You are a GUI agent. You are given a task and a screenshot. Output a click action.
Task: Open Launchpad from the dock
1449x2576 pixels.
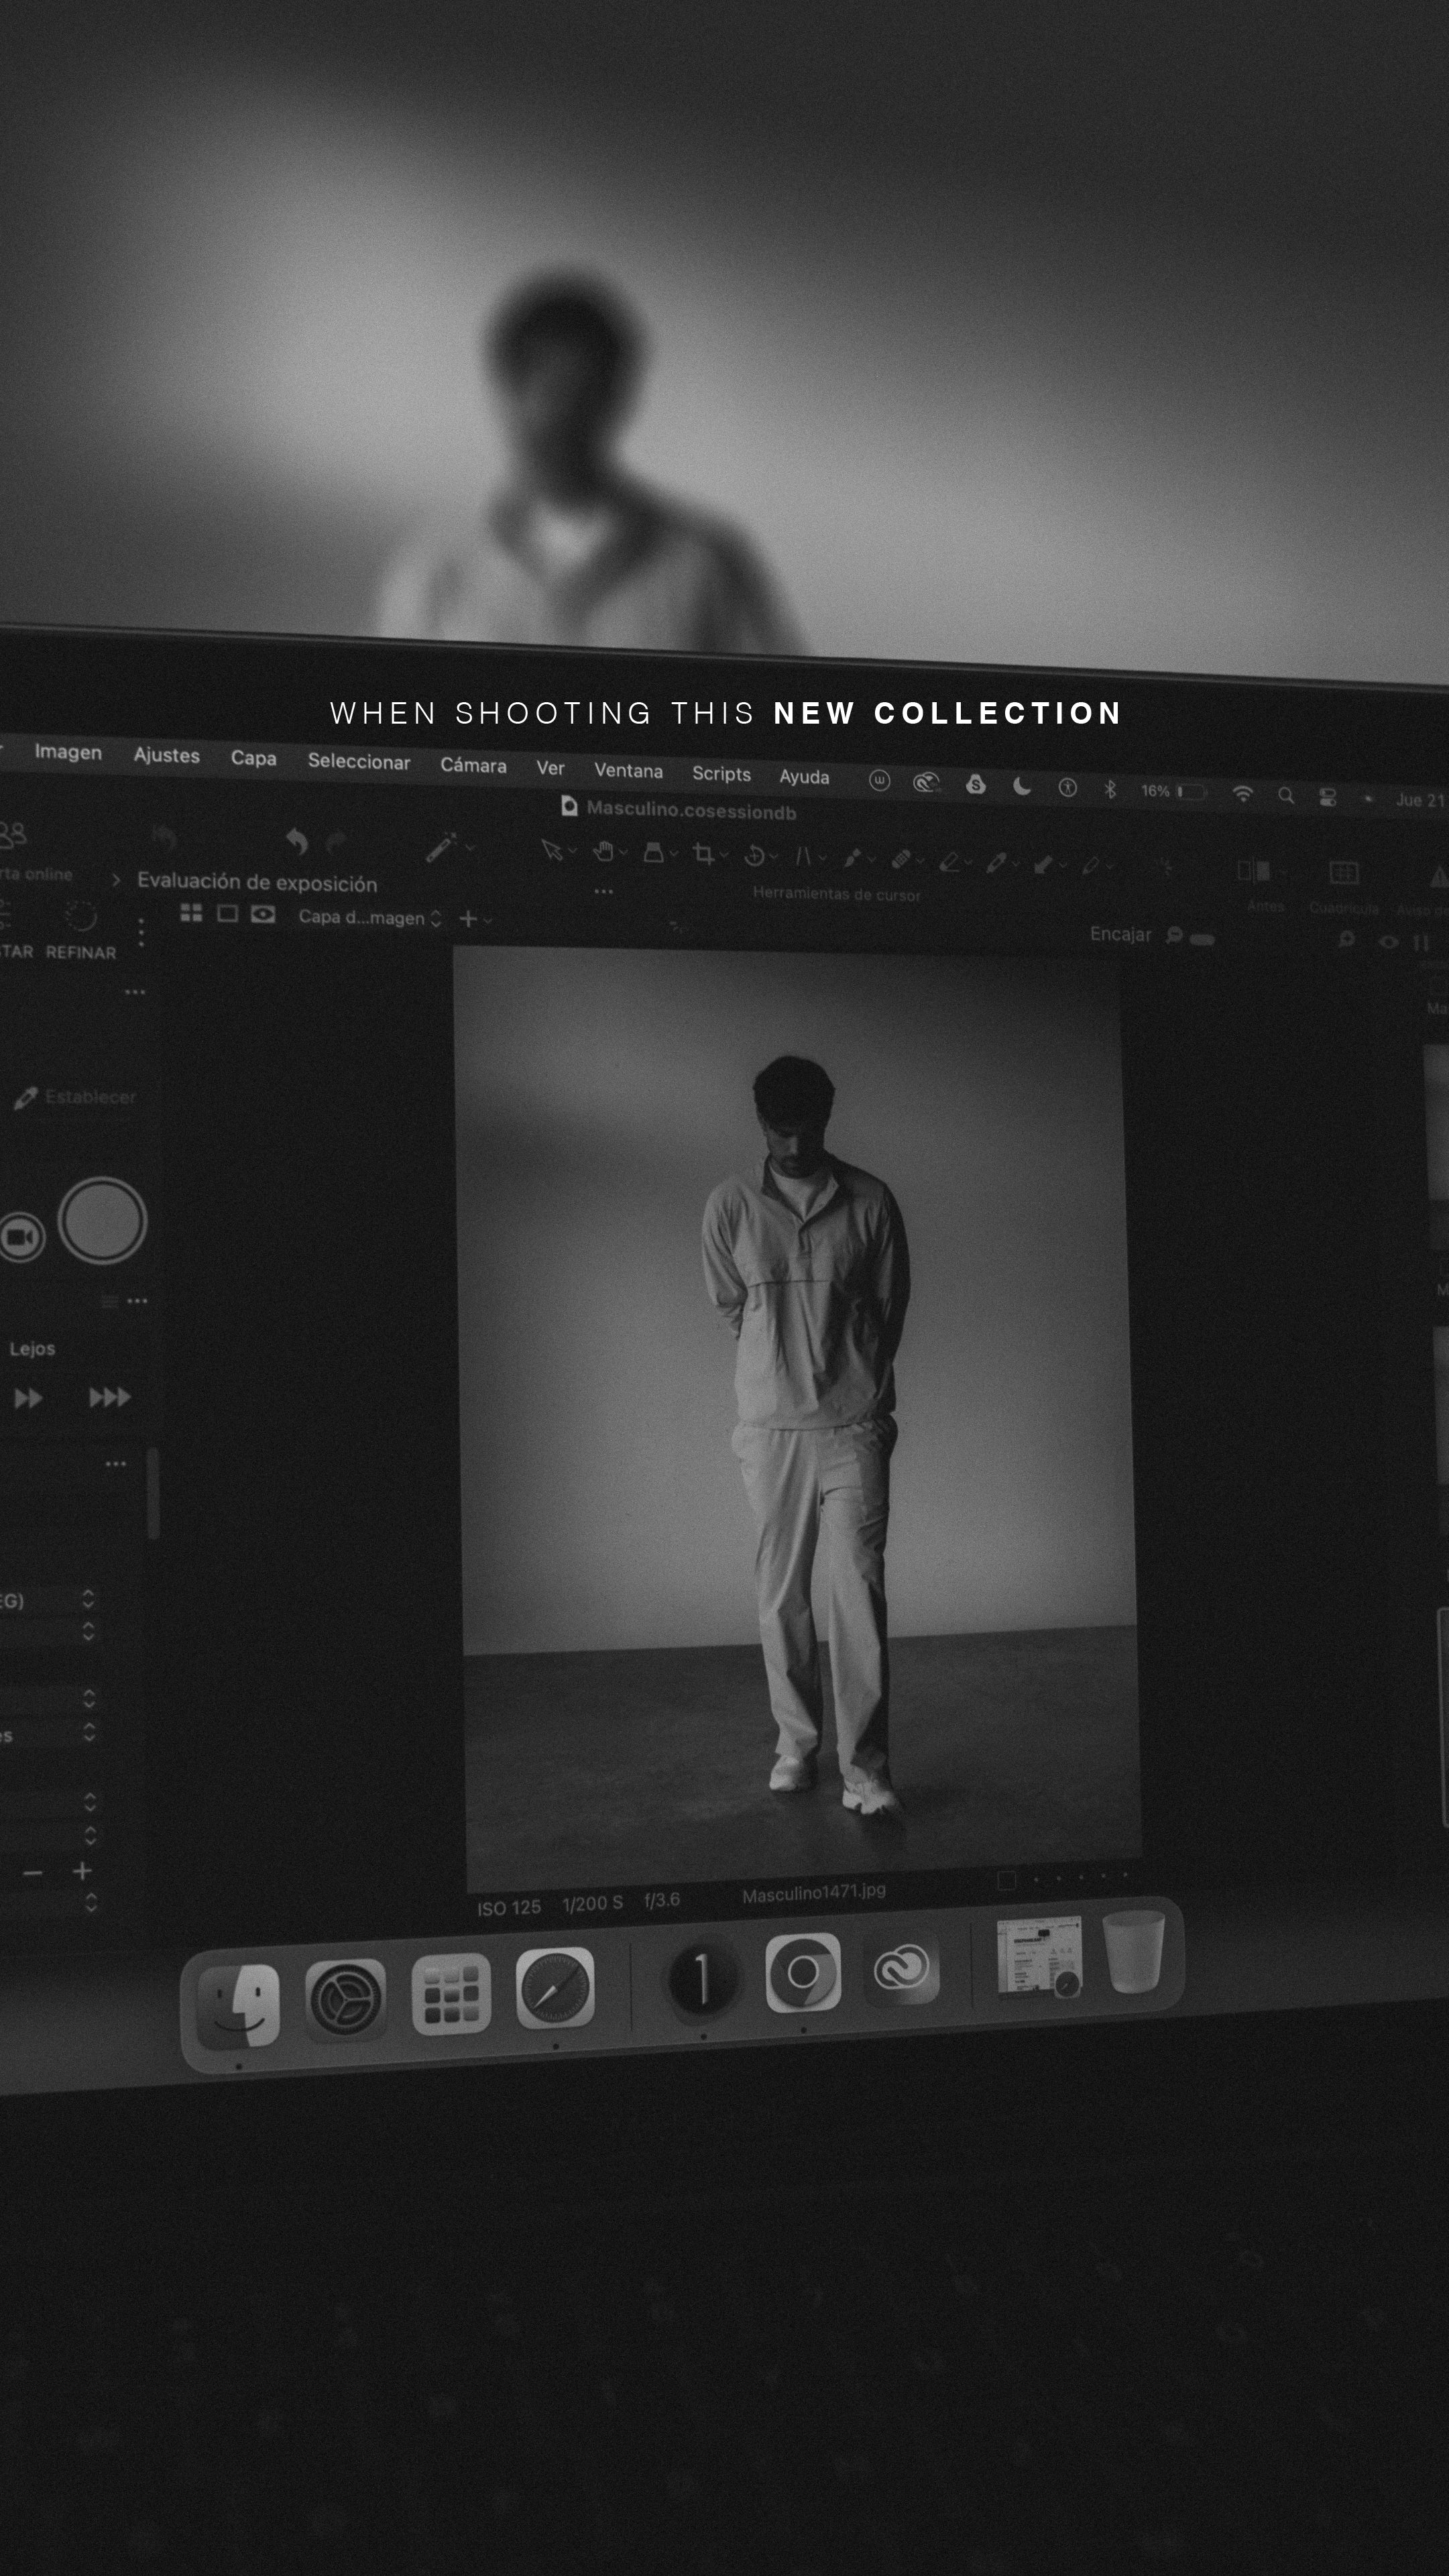tap(451, 1993)
